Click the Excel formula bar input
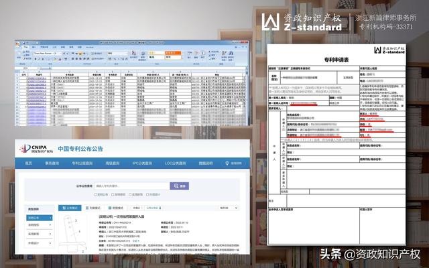The image size is (429, 268). point(147,68)
